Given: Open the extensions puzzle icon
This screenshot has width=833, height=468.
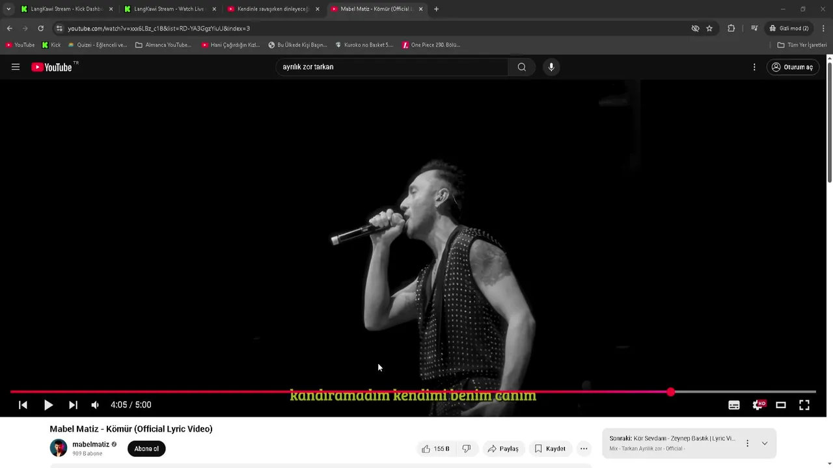Looking at the screenshot, I should 731,29.
